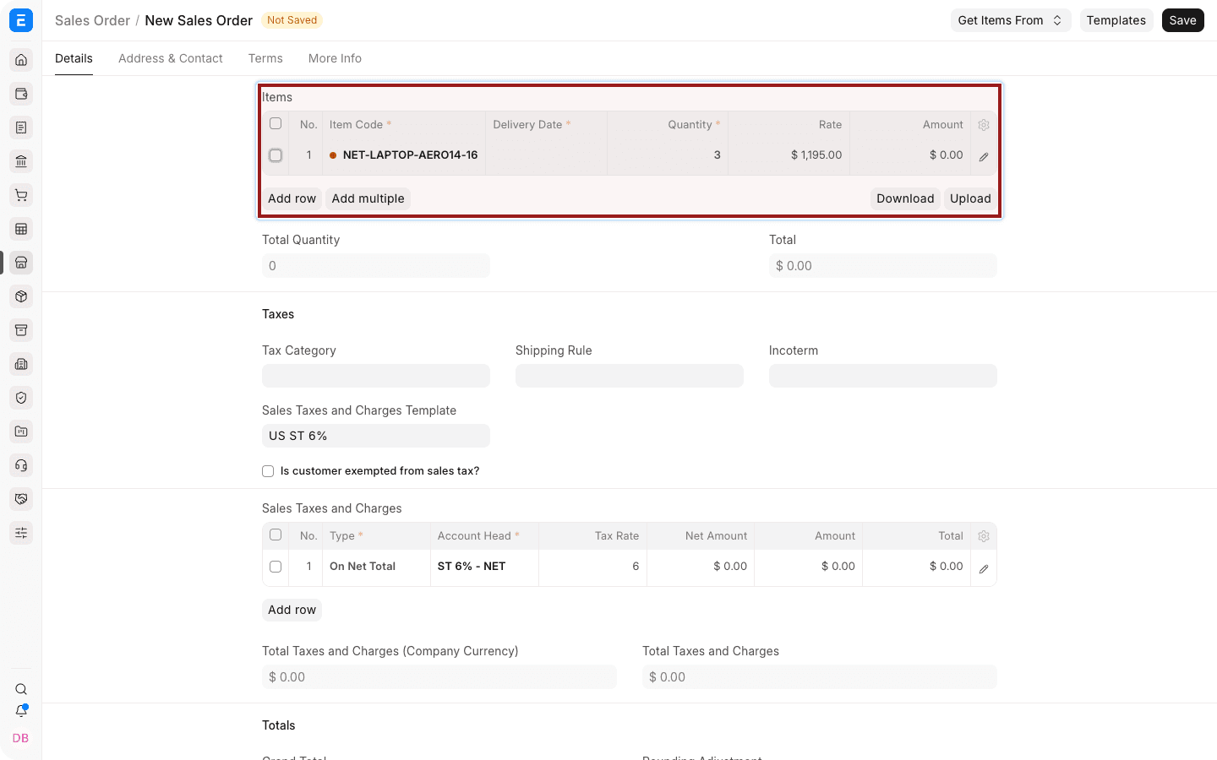Open the grid table sidebar icon
The width and height of the screenshot is (1217, 760).
21,229
